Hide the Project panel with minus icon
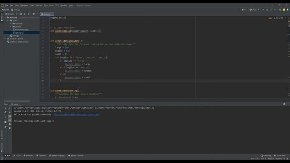290x163 pixels. [38, 14]
